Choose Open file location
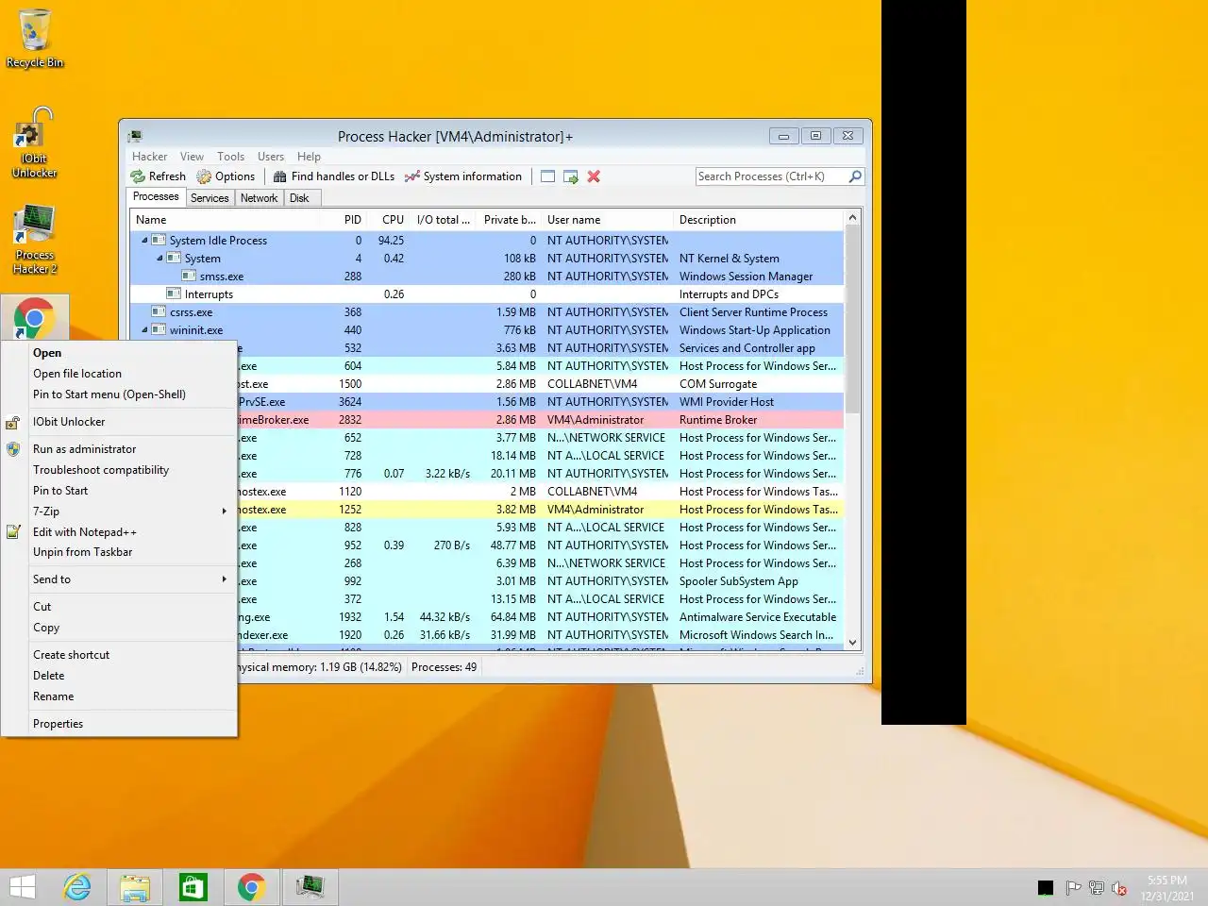Viewport: 1208px width, 906px height. point(119,374)
